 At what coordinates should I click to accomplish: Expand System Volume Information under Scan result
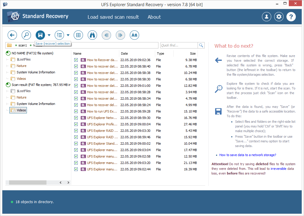click(x=7, y=104)
